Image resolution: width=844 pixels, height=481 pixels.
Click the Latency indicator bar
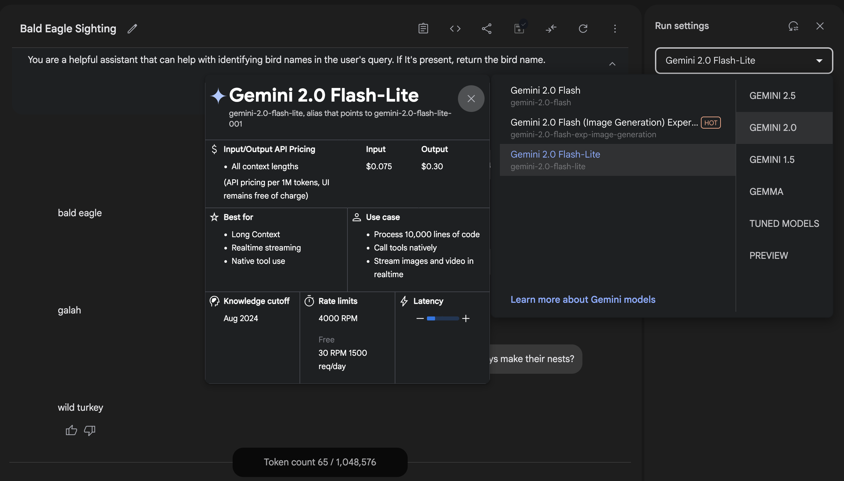[x=443, y=318]
